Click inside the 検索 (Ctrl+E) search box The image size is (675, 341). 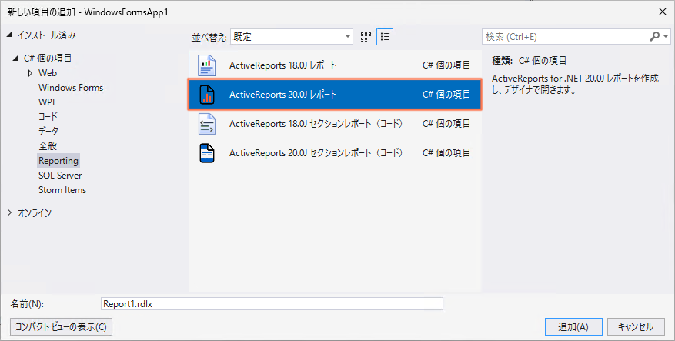pyautogui.click(x=564, y=37)
